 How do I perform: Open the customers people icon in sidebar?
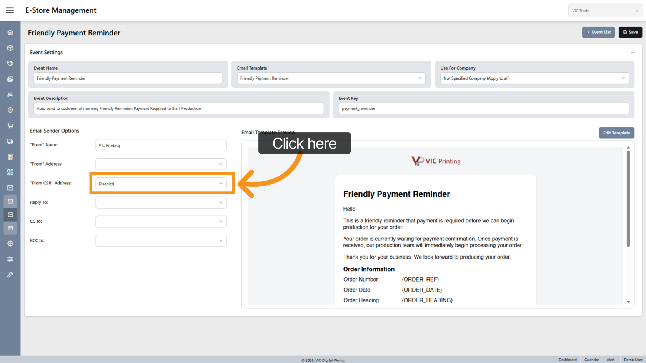point(10,94)
